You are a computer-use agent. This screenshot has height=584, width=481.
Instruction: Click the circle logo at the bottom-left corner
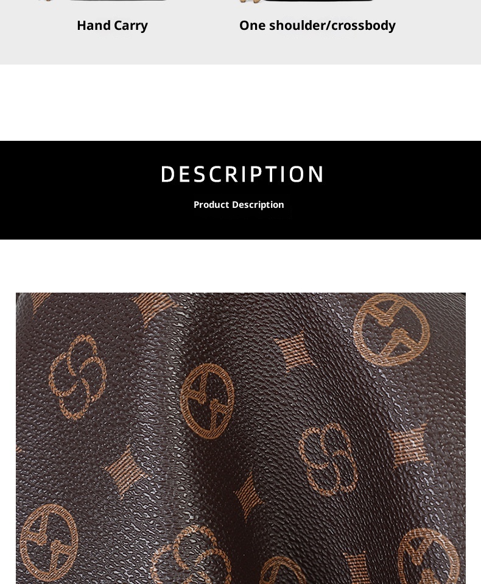[49, 543]
